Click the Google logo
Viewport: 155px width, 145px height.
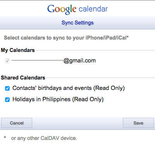pyautogui.click(x=62, y=9)
